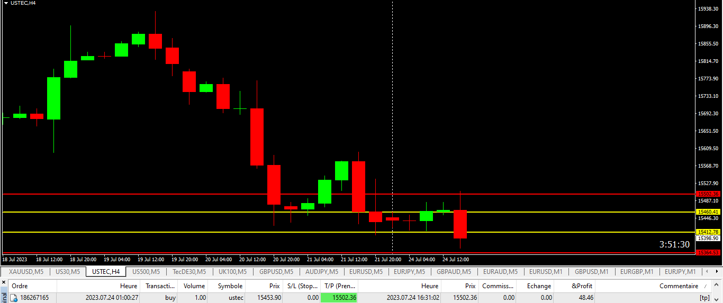Switch to the EURJPY,M1 chart tab
The height and width of the screenshot is (303, 723).
click(680, 272)
